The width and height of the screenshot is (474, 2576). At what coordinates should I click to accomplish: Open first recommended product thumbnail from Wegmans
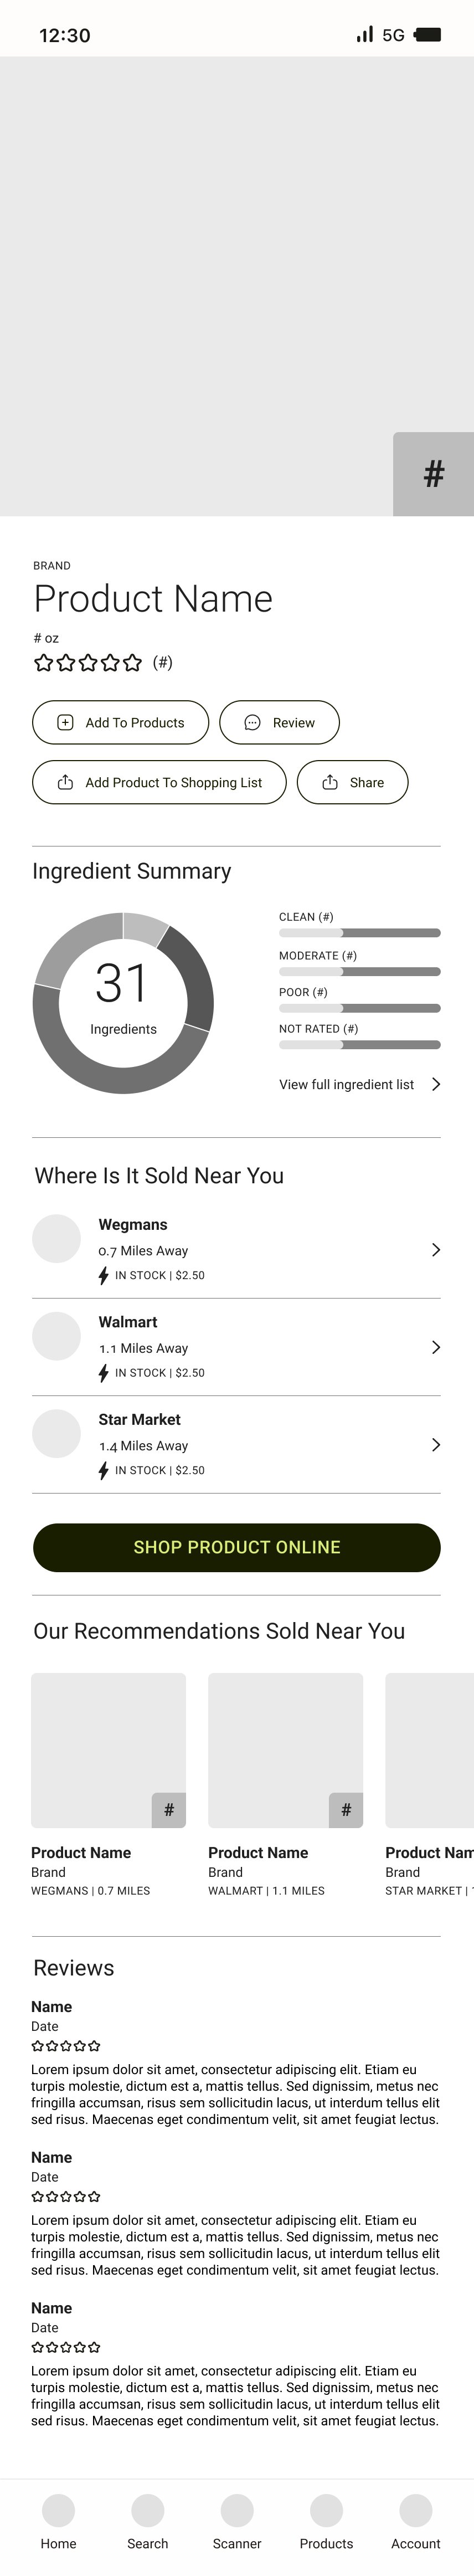tap(108, 1750)
